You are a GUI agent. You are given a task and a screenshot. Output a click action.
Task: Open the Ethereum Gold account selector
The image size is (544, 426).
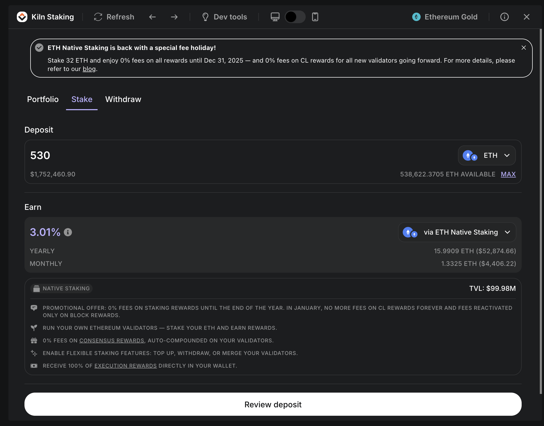[x=445, y=17]
